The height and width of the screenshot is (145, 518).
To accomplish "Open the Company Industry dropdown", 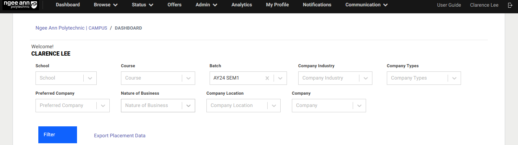I will click(x=366, y=78).
